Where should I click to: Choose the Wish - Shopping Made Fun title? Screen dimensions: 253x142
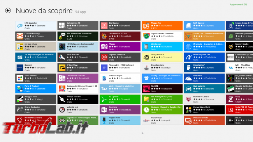(121, 86)
